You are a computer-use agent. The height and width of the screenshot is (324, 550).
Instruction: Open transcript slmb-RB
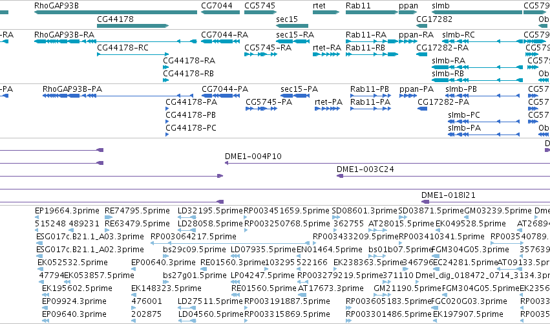tap(448, 73)
